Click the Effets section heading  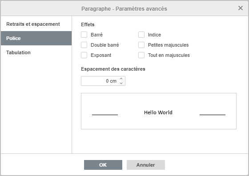pyautogui.click(x=88, y=24)
